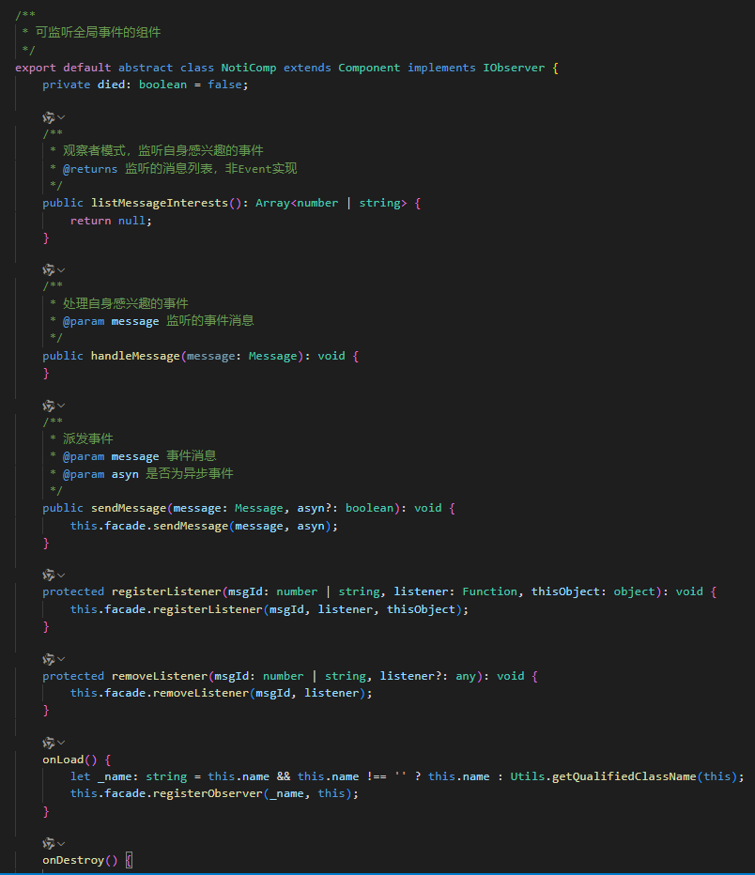Open the chevron dropdown above onDestroy method
This screenshot has height=875, width=755.
coord(61,843)
